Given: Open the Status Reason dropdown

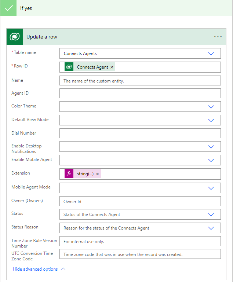Looking at the screenshot, I should (x=211, y=228).
